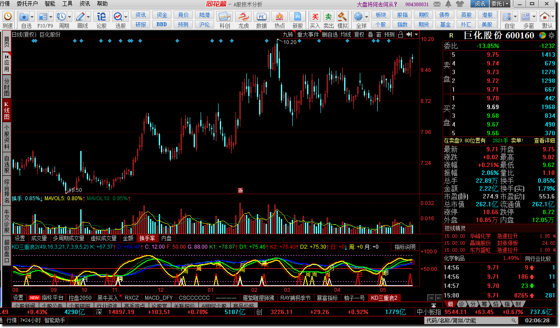
Task: Click the 测速 speed test clock icon
Action: click(8, 17)
